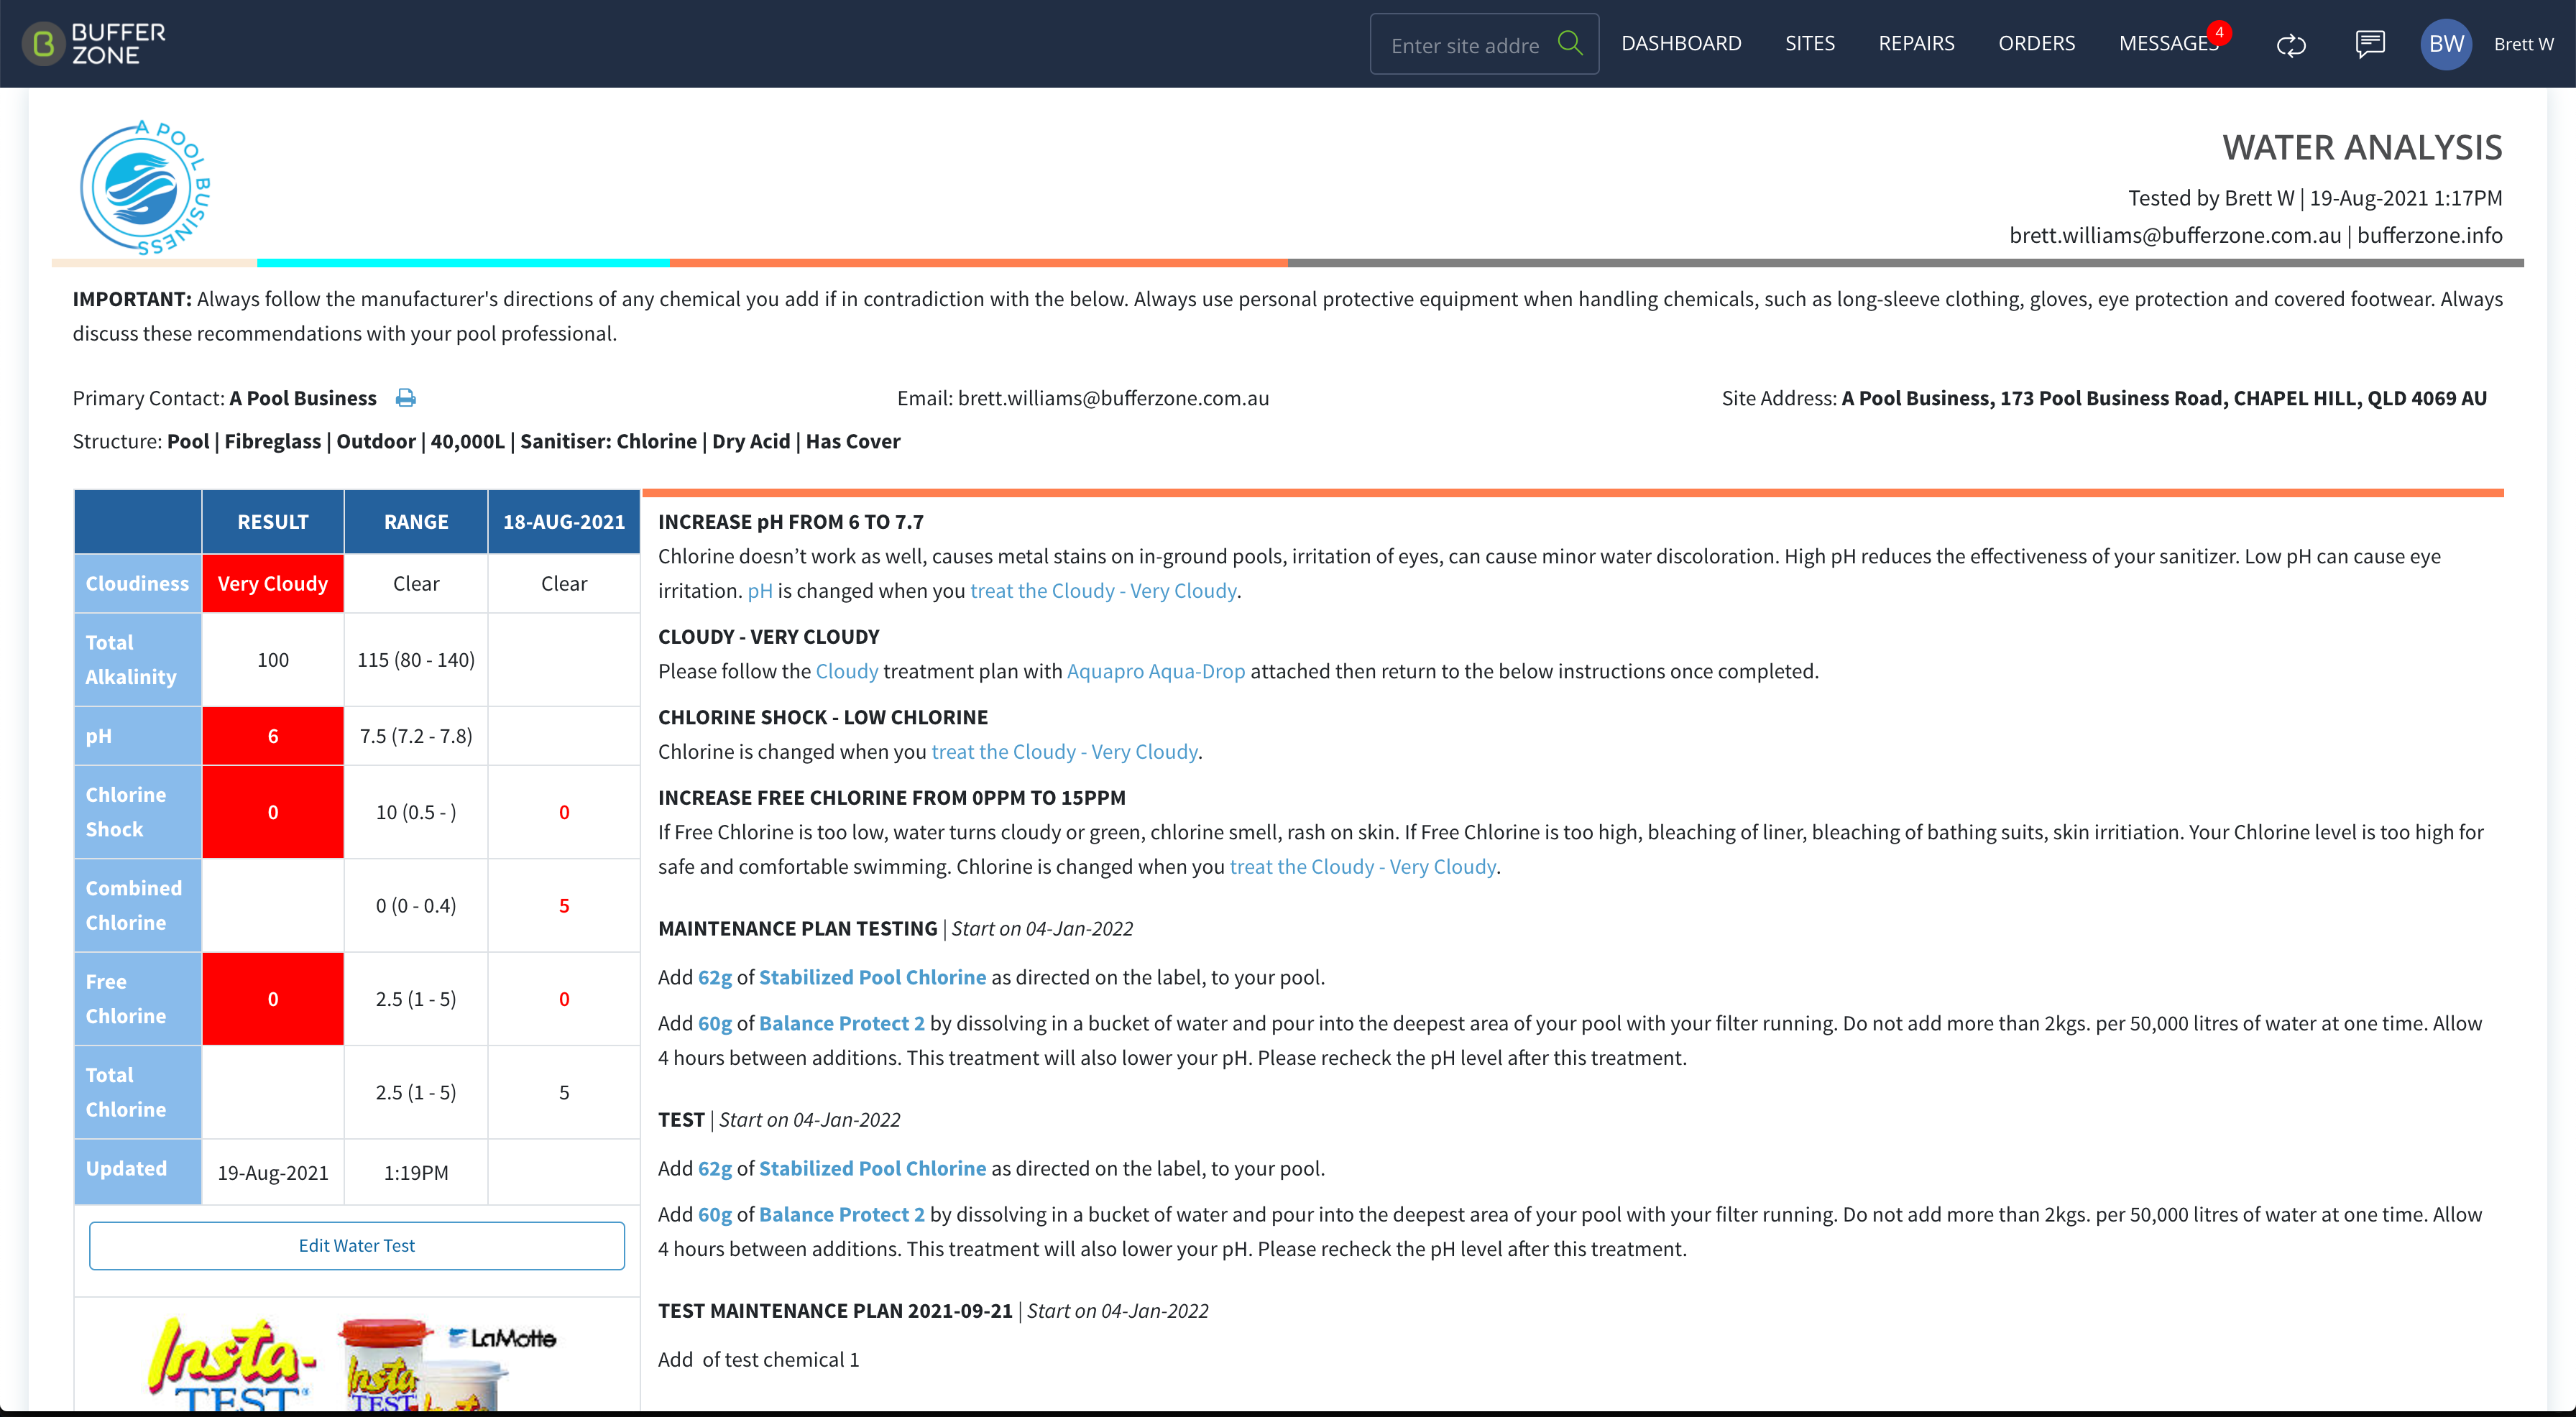Open the Repairs menu item

click(1916, 43)
